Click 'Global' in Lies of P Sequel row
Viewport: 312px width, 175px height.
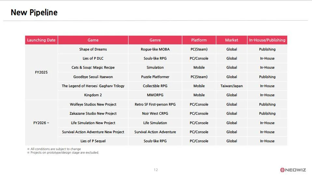pos(232,141)
